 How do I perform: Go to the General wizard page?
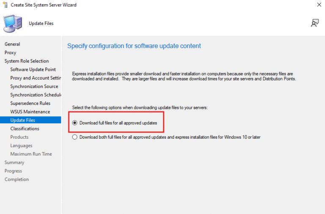[x=12, y=44]
